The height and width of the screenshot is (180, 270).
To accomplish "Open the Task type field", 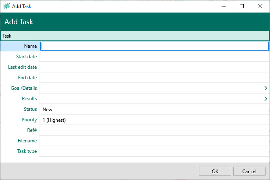I will coord(154,151).
